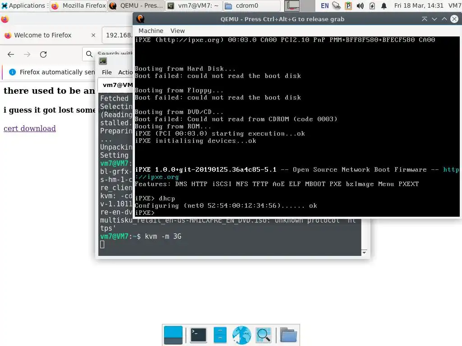The image size is (462, 346).
Task: Switch to Mozilla Firefox taskbar button
Action: coord(79,5)
